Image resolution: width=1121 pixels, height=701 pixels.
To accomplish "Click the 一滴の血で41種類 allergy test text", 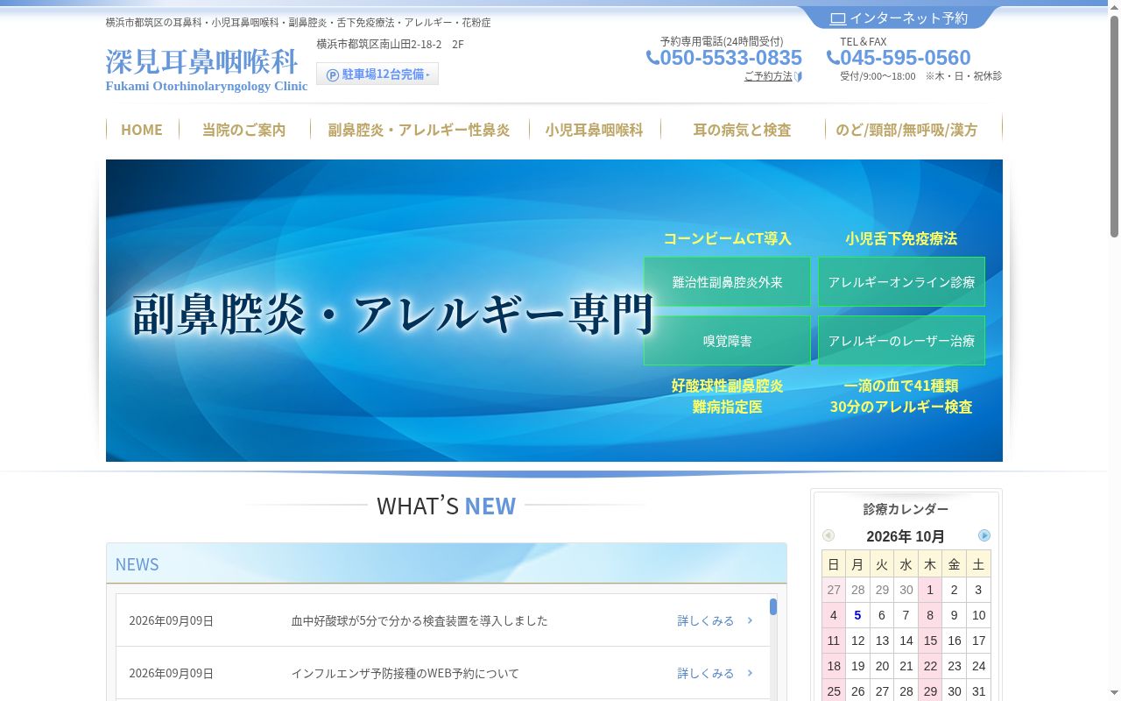I will [x=901, y=396].
